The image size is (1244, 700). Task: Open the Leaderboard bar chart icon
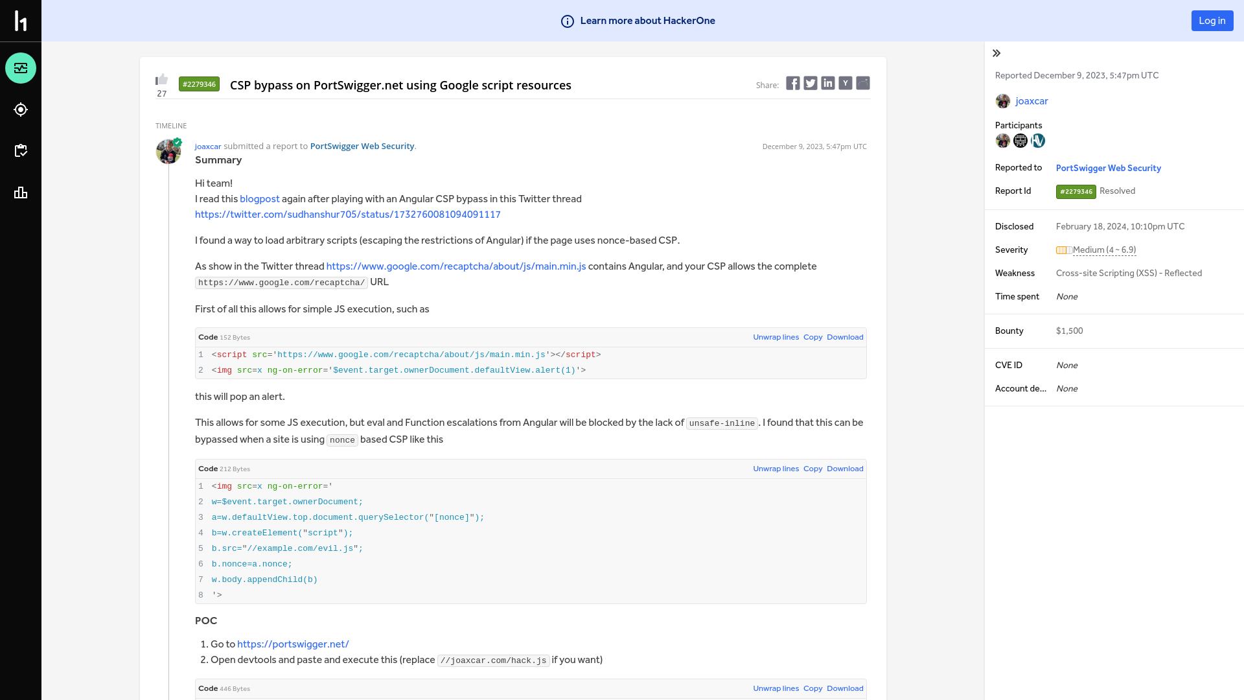point(21,192)
